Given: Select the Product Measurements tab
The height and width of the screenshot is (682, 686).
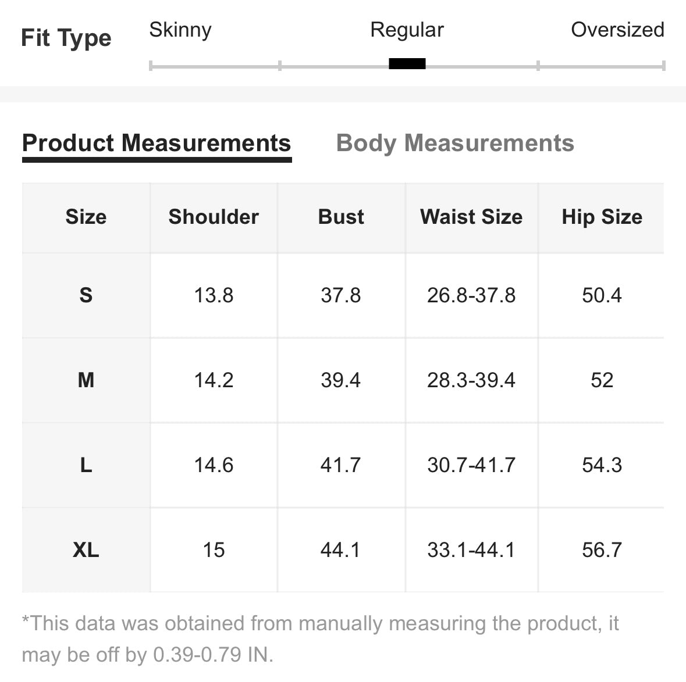Looking at the screenshot, I should click(157, 143).
